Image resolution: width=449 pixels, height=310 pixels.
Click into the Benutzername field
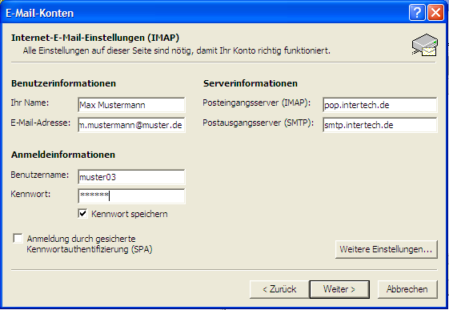pos(131,177)
